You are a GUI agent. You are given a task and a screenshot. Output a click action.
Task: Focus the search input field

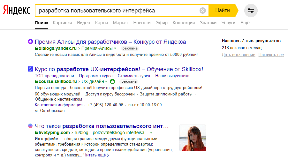[117, 11]
